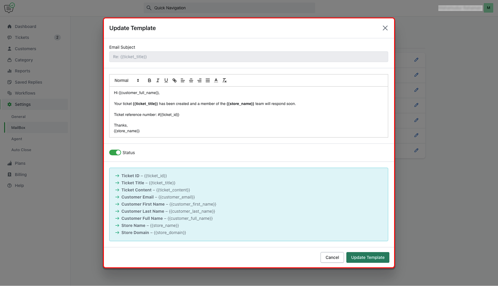Center align the template text
Image resolution: width=498 pixels, height=286 pixels.
[x=191, y=81]
